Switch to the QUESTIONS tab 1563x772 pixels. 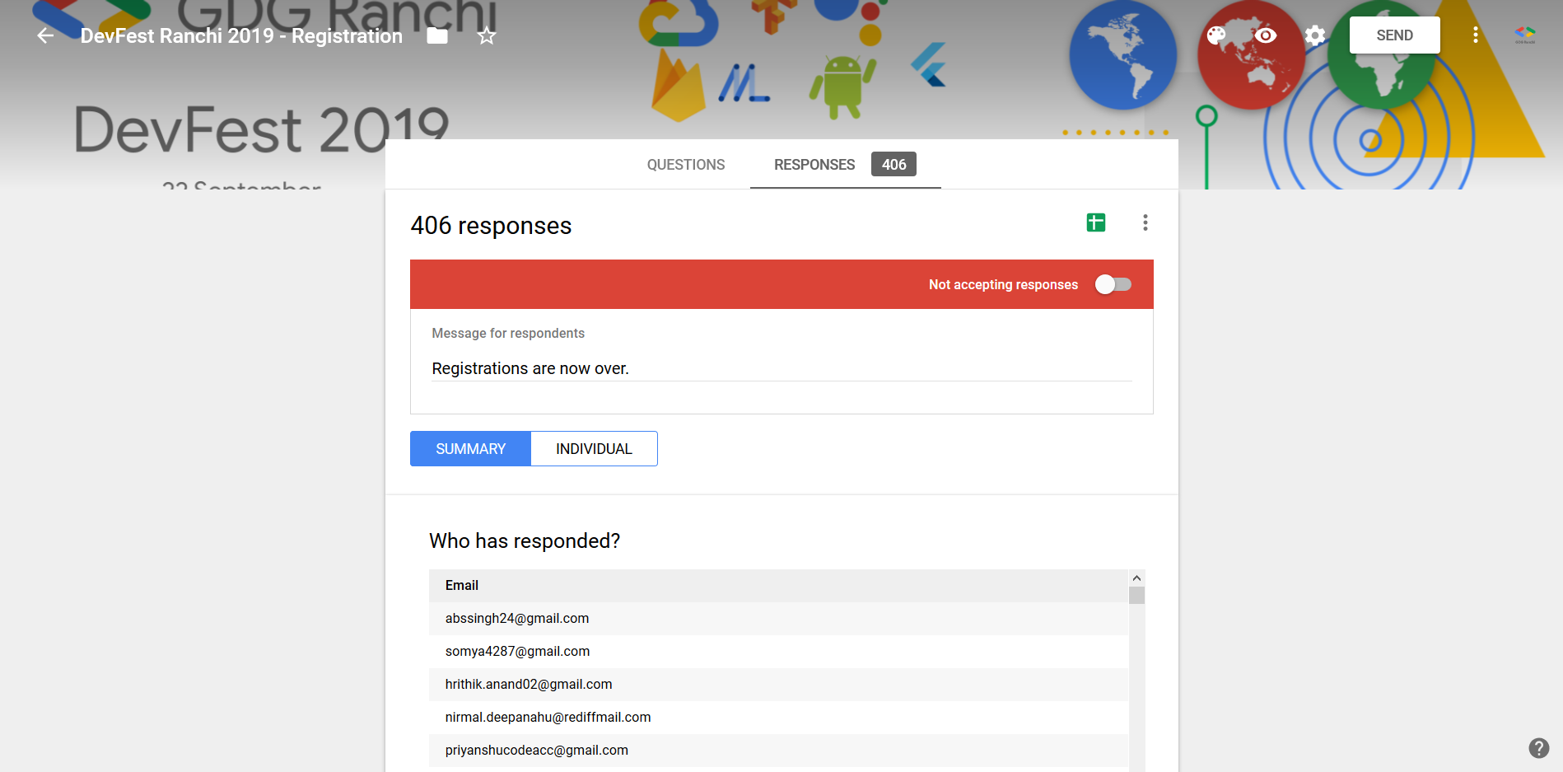tap(686, 165)
